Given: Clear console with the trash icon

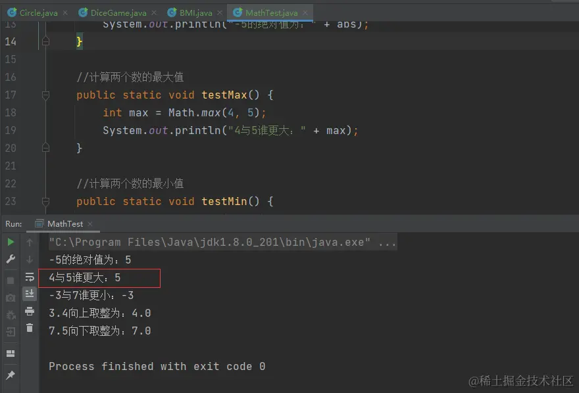Looking at the screenshot, I should (x=30, y=328).
